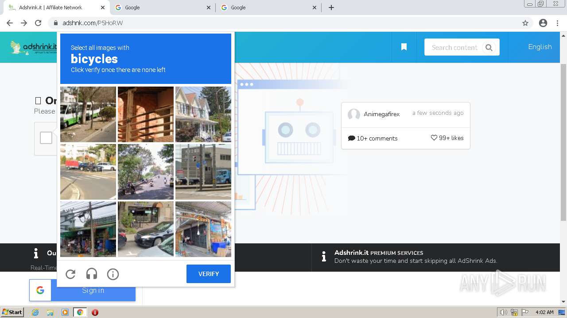The width and height of the screenshot is (567, 318).
Task: Open the Windows Start menu
Action: (x=12, y=312)
